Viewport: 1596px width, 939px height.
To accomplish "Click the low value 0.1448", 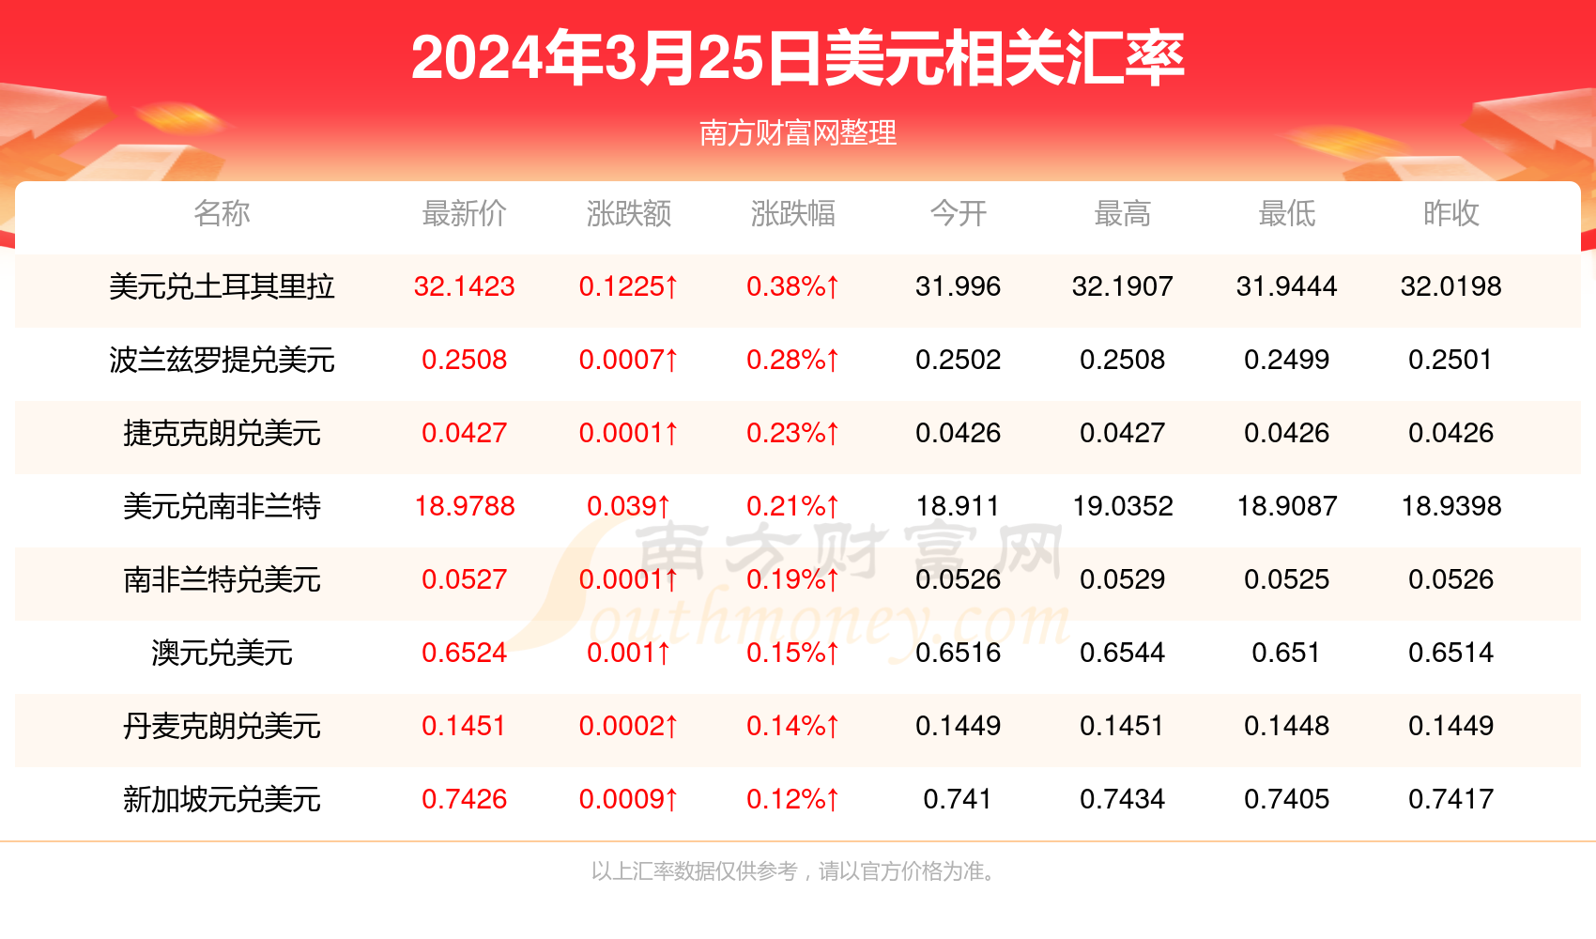I will 1286,726.
